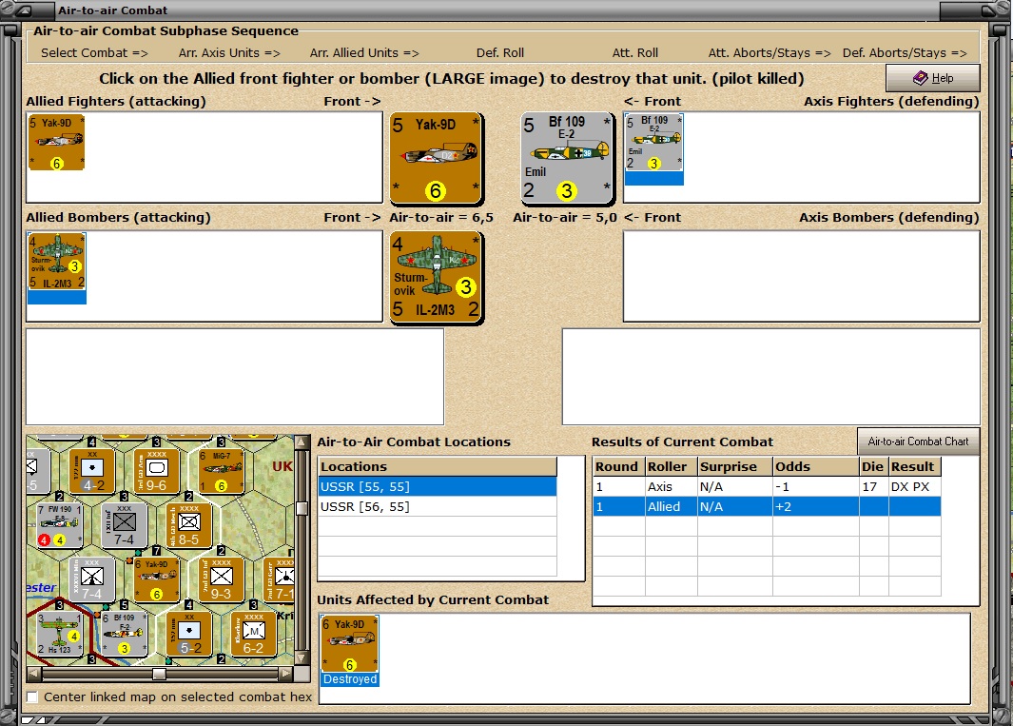Click the 4-2 artillery counter on map

pos(91,471)
